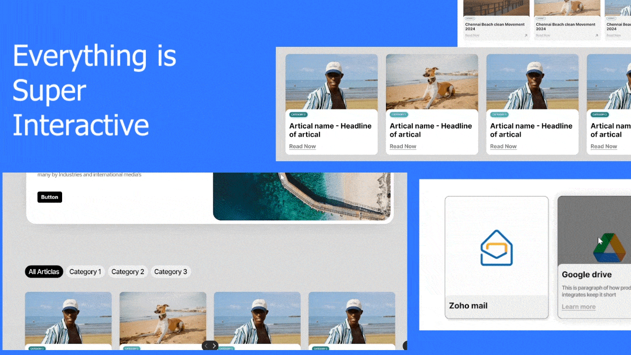Viewport: 631px width, 355px height.
Task: Select the Category 3 filter pill
Action: tap(171, 272)
